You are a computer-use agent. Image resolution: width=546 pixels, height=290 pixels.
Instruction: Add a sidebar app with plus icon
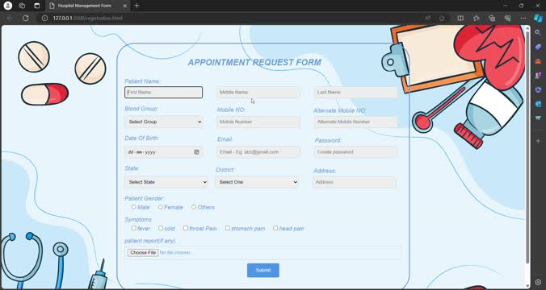[x=538, y=141]
